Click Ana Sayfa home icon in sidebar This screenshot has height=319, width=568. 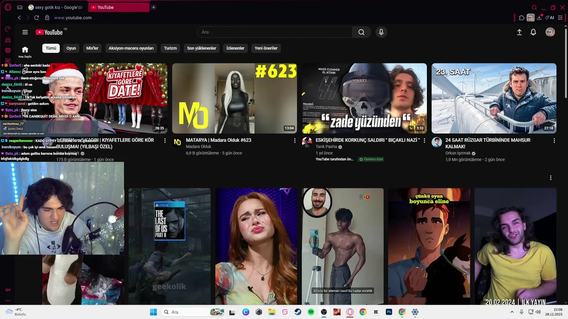pos(25,51)
